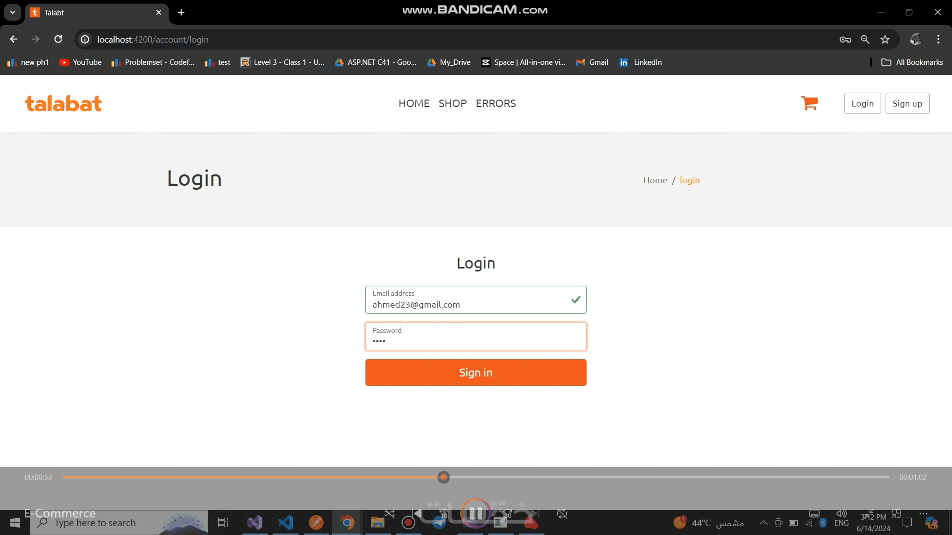Click the video progress slider handle
Viewport: 952px width, 535px height.
[x=444, y=477]
